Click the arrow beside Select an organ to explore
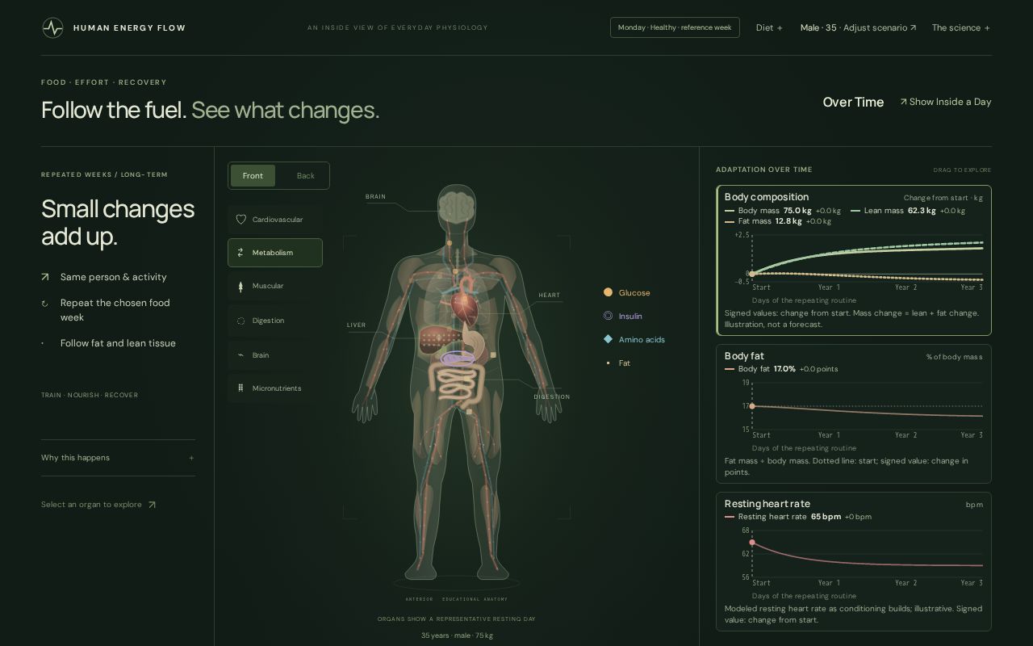 click(x=151, y=505)
